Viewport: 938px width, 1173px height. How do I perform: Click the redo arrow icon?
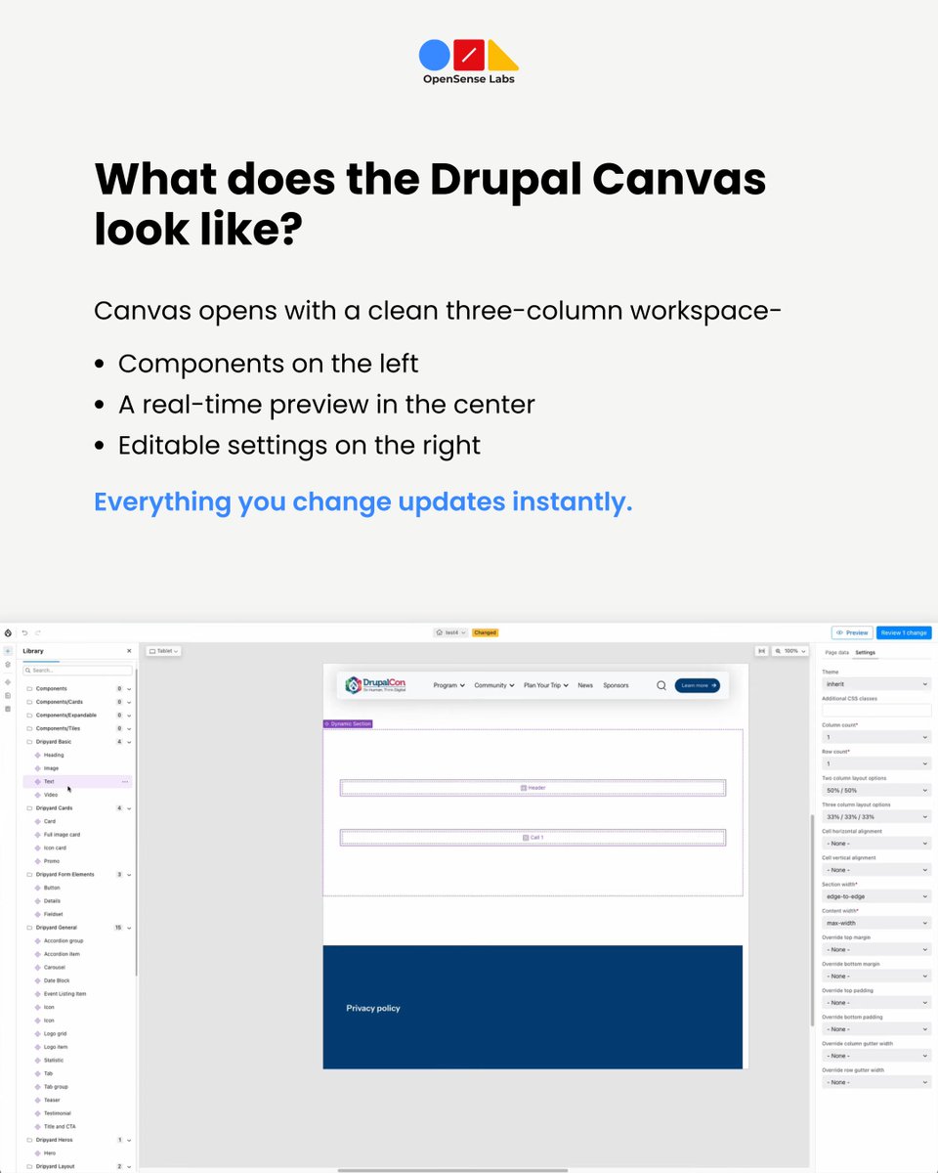tap(38, 632)
